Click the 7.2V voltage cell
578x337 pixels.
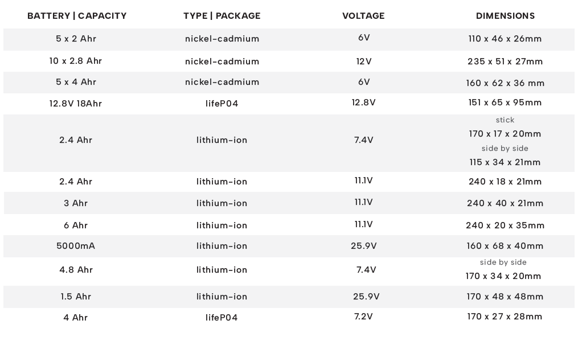point(363,317)
